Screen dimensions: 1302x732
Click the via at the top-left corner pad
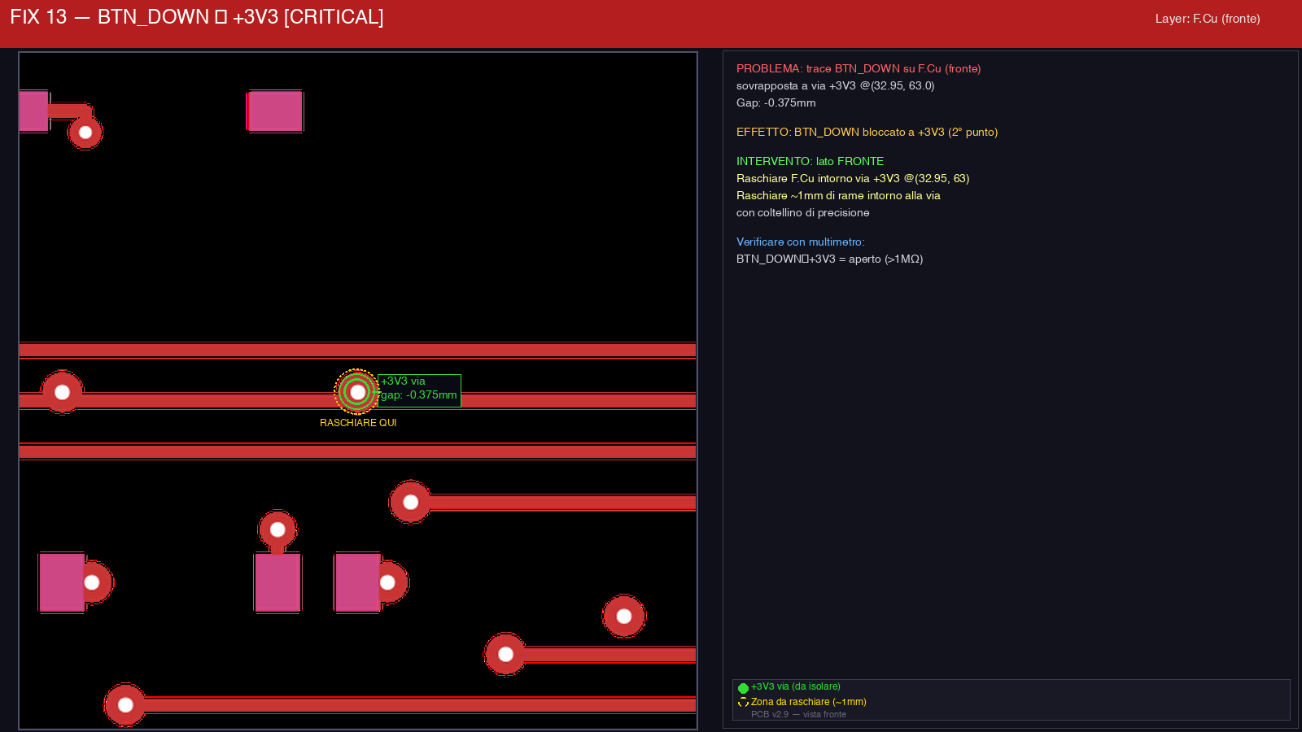pyautogui.click(x=85, y=133)
